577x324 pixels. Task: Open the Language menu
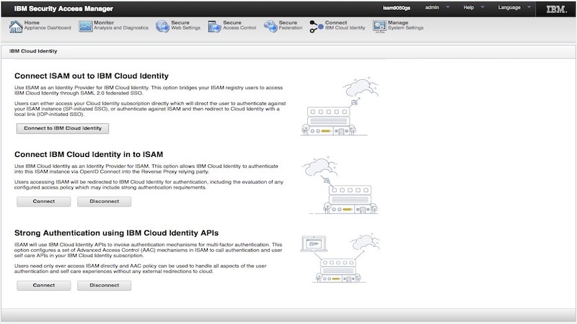pos(509,7)
